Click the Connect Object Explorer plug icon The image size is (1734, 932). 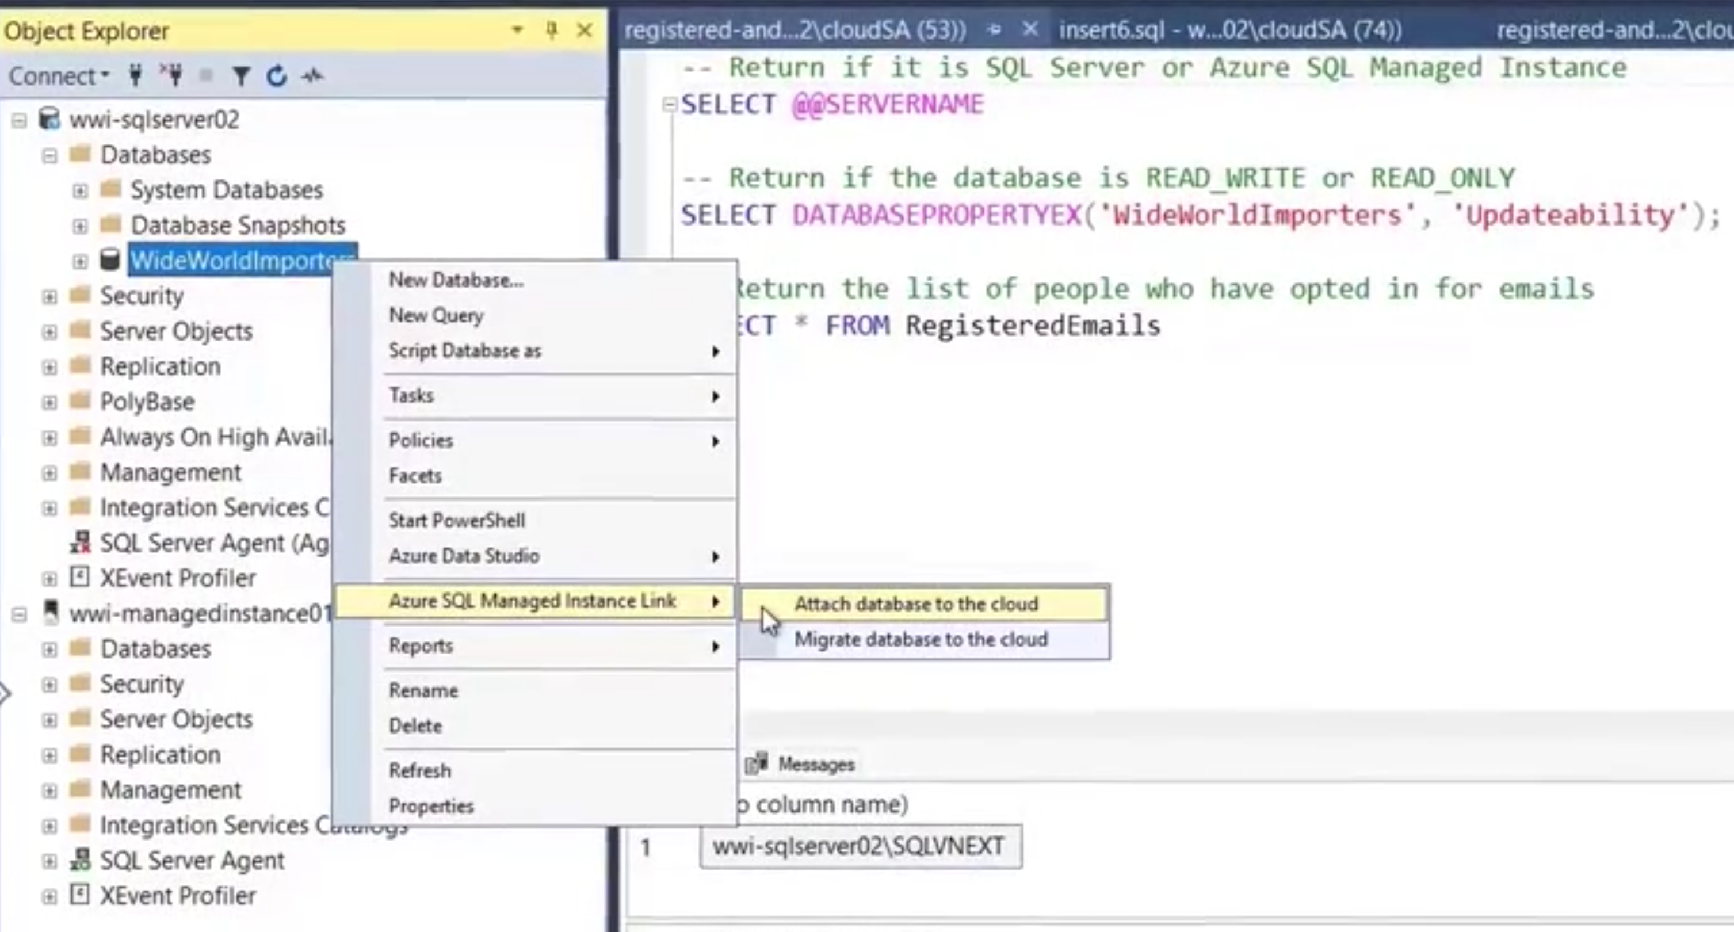(135, 75)
